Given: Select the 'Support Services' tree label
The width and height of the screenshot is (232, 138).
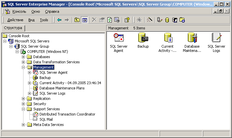Looking at the screenshot, I should 47,109.
